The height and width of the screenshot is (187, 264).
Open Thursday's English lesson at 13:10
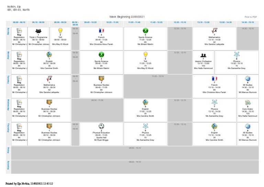pos(214,133)
